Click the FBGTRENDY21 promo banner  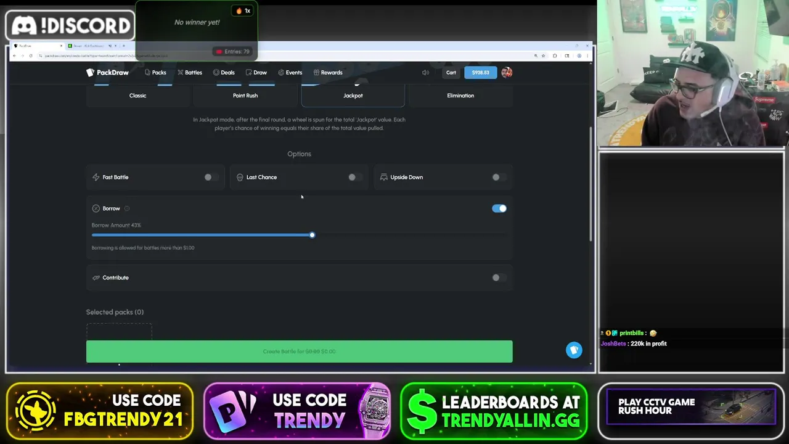pyautogui.click(x=100, y=411)
